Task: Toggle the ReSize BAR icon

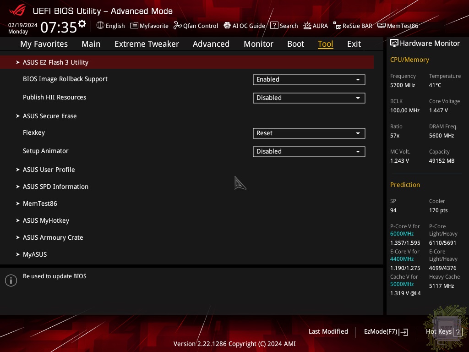Action: [337, 26]
